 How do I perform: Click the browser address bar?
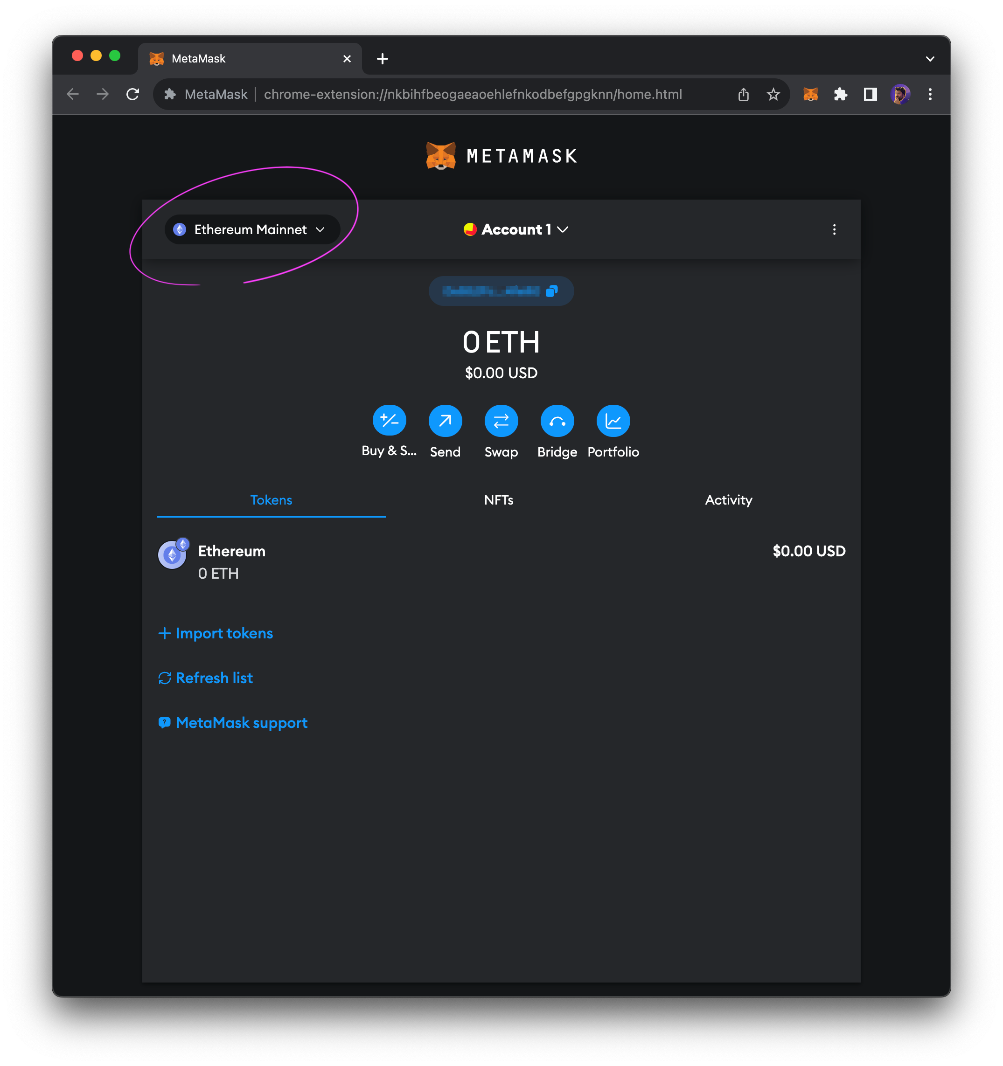tap(472, 94)
